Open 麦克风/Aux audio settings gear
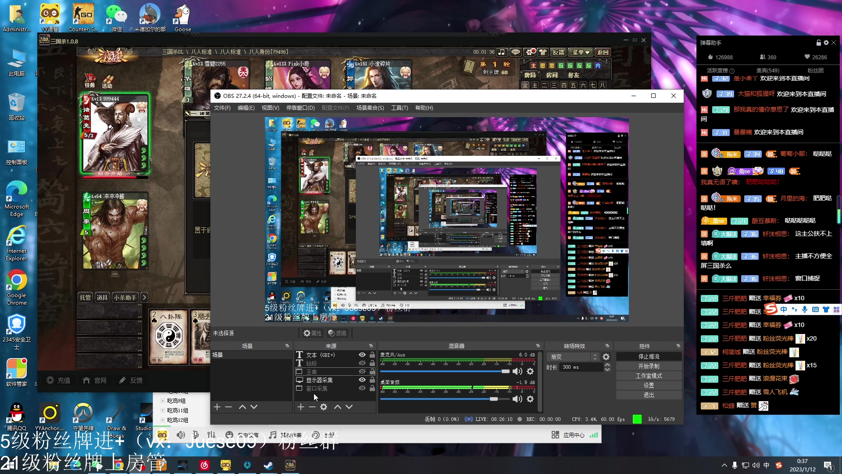This screenshot has width=842, height=474. [x=530, y=371]
